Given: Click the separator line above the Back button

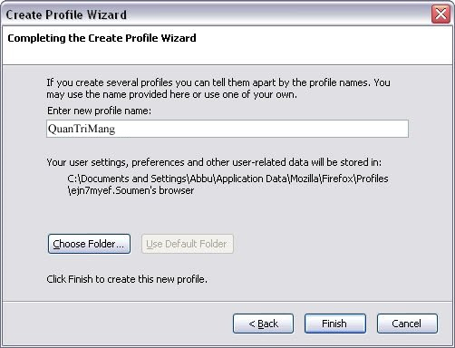Looking at the screenshot, I should (x=227, y=302).
